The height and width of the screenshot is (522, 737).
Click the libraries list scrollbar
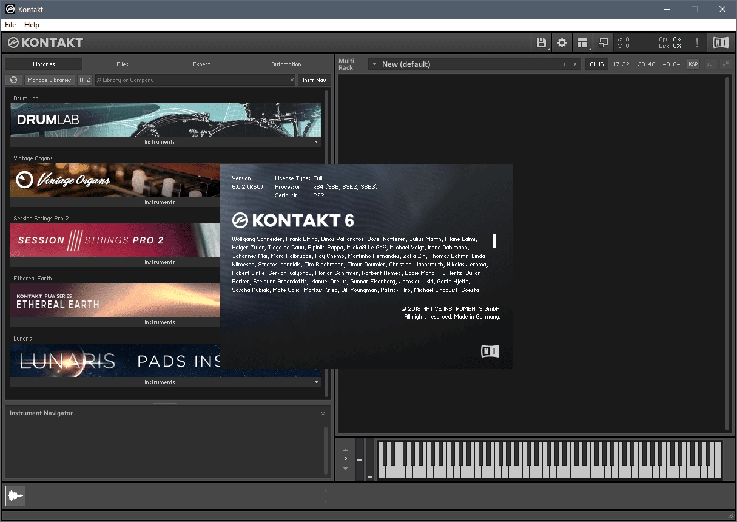(326, 243)
